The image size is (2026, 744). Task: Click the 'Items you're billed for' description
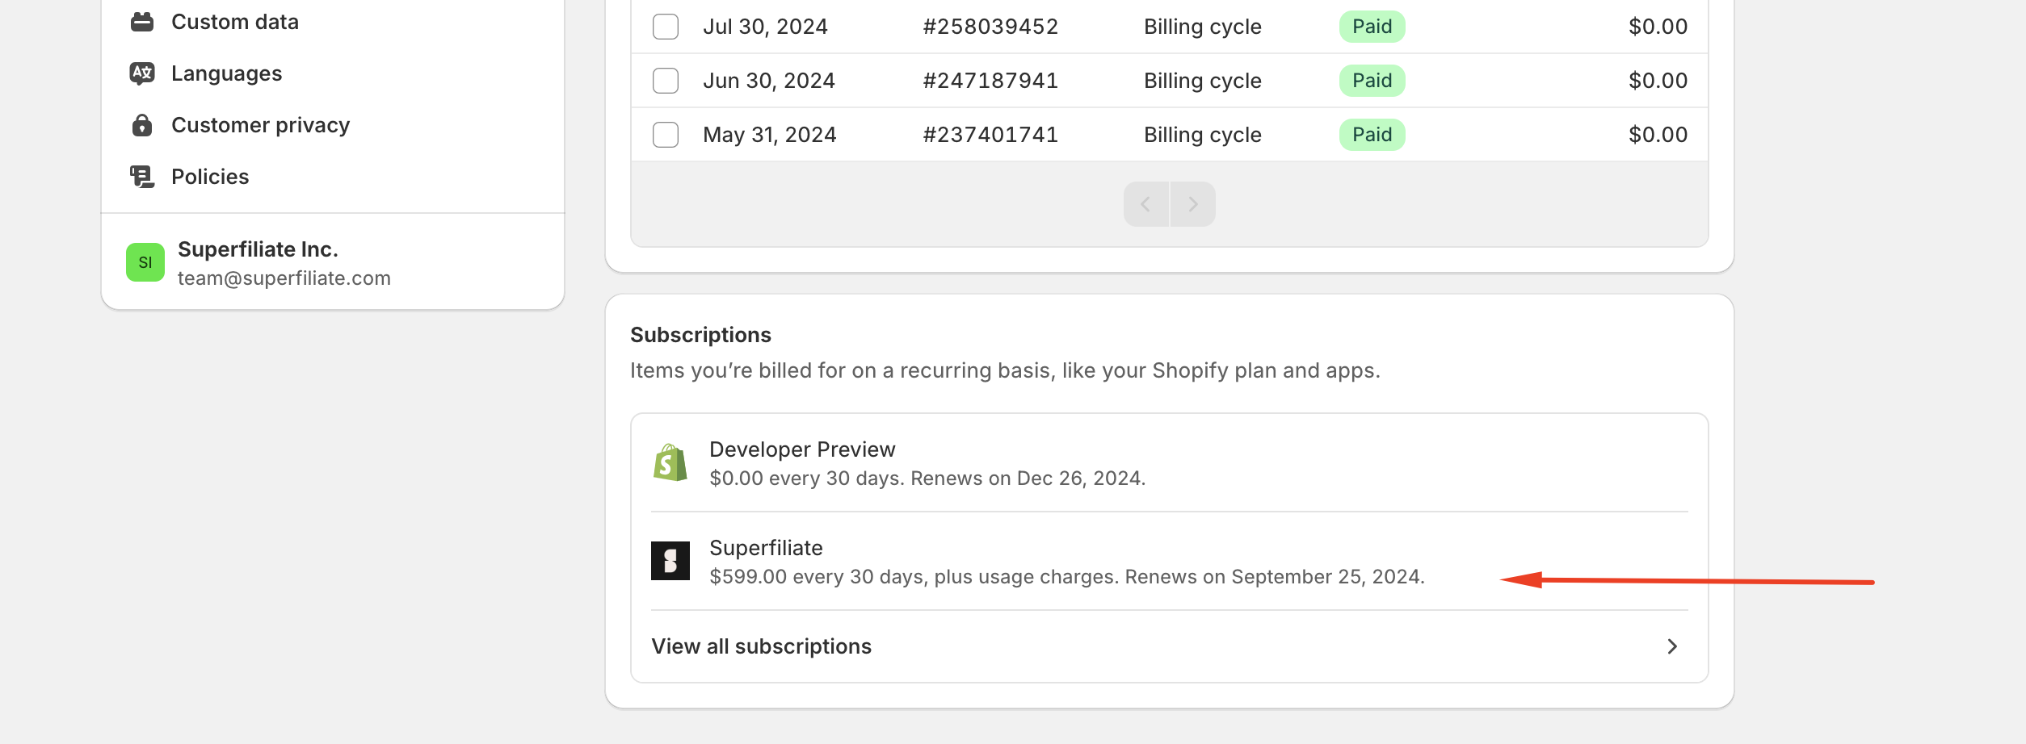[1005, 370]
